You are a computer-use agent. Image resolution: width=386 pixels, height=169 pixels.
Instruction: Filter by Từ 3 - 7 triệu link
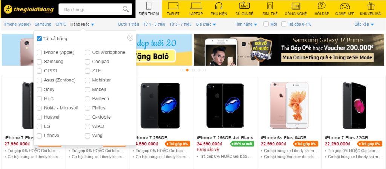point(181,24)
